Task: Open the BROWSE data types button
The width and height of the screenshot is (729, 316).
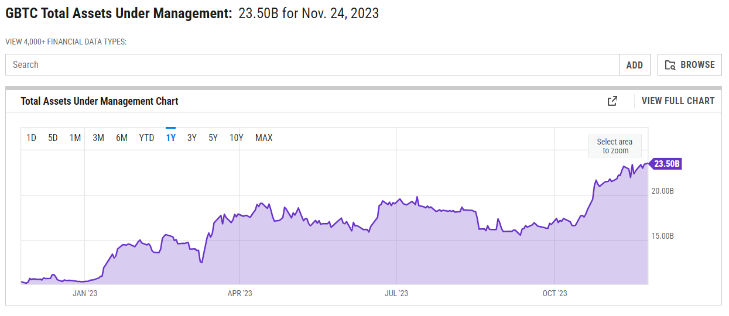Action: click(x=690, y=65)
